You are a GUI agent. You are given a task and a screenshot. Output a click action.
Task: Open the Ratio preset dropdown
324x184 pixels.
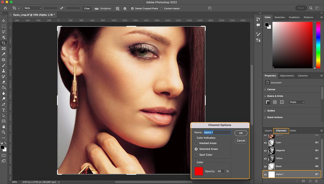point(33,8)
